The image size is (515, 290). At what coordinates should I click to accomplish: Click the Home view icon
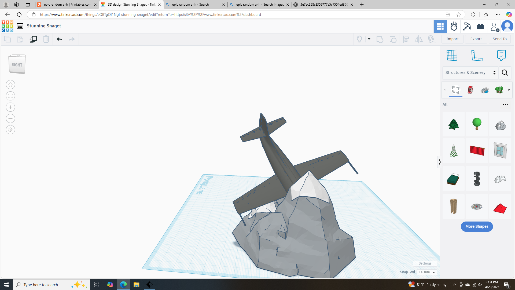point(10,85)
